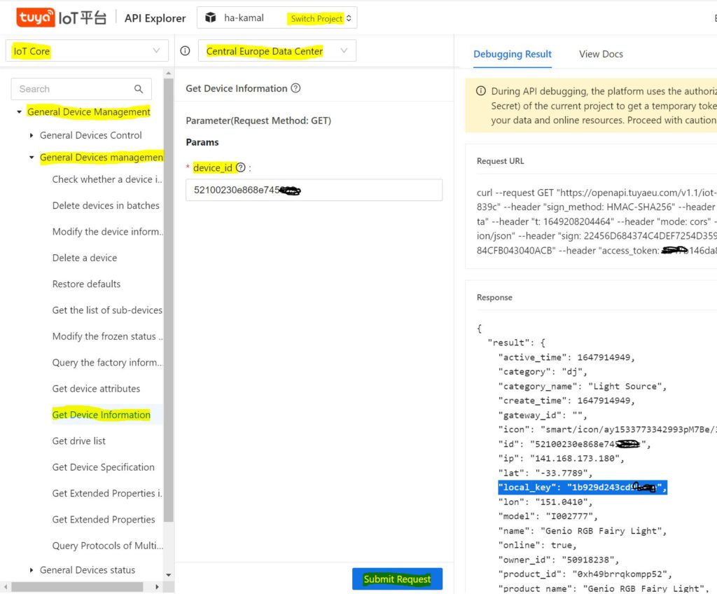Click the highlighted "local_key" response line
The image size is (717, 594).
click(583, 487)
